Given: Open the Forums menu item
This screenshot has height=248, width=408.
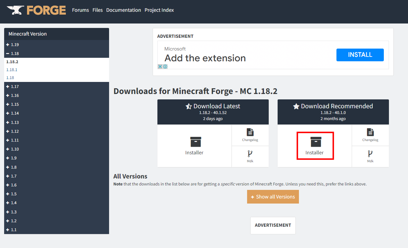Looking at the screenshot, I should pos(80,10).
